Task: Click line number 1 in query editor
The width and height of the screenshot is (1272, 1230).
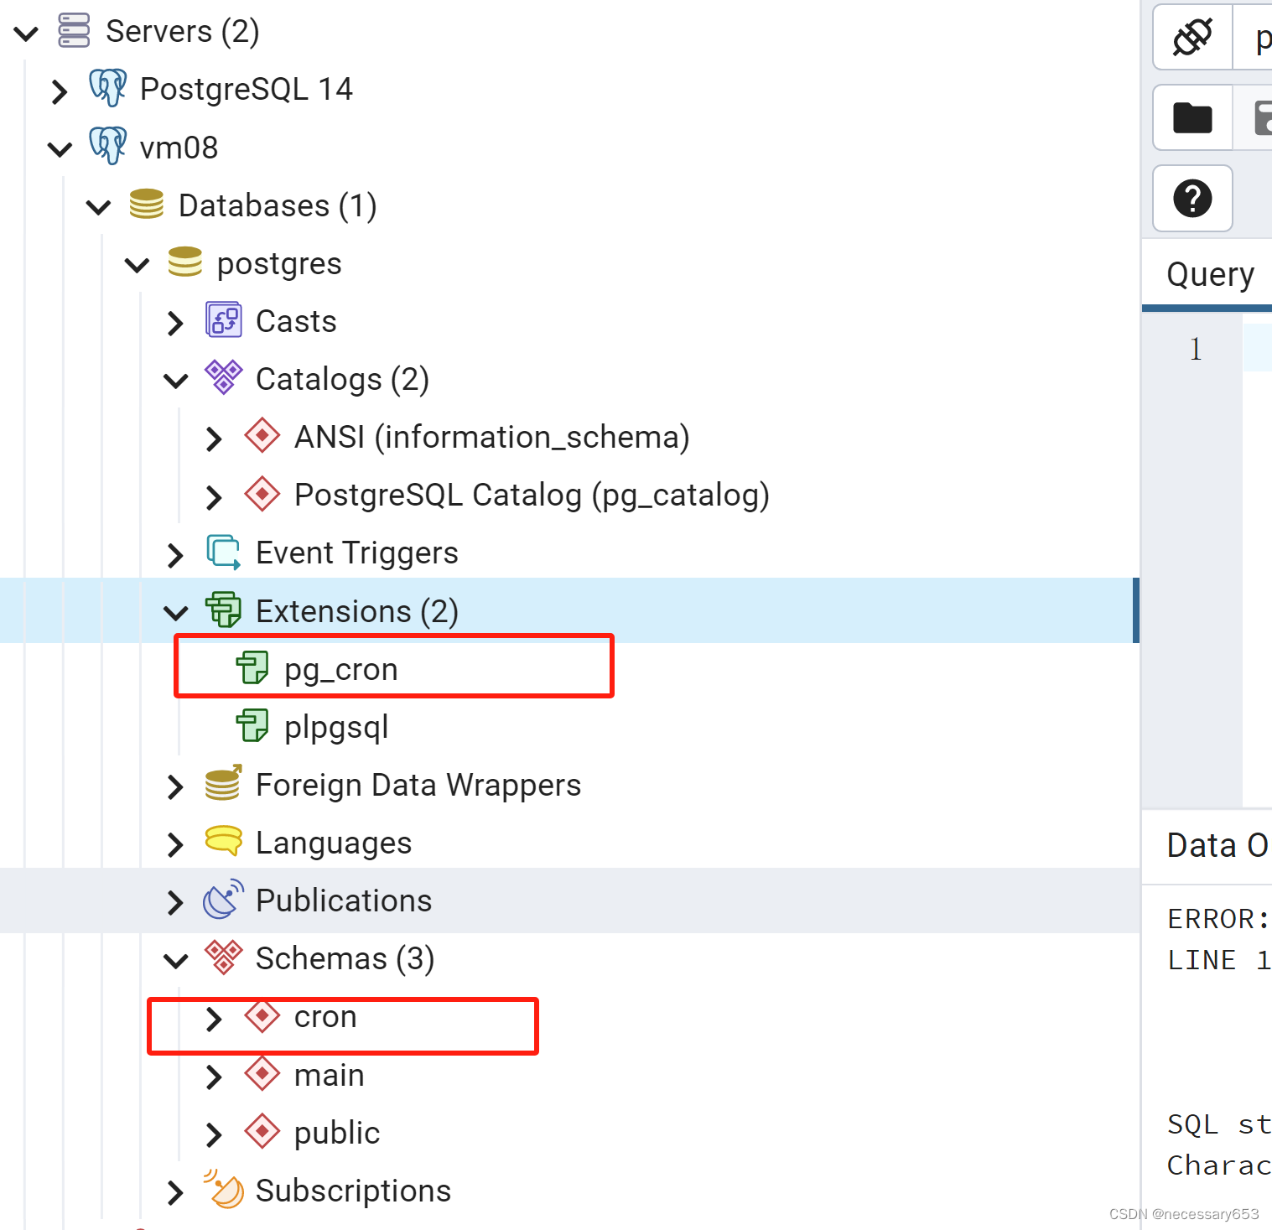Action: [1194, 348]
